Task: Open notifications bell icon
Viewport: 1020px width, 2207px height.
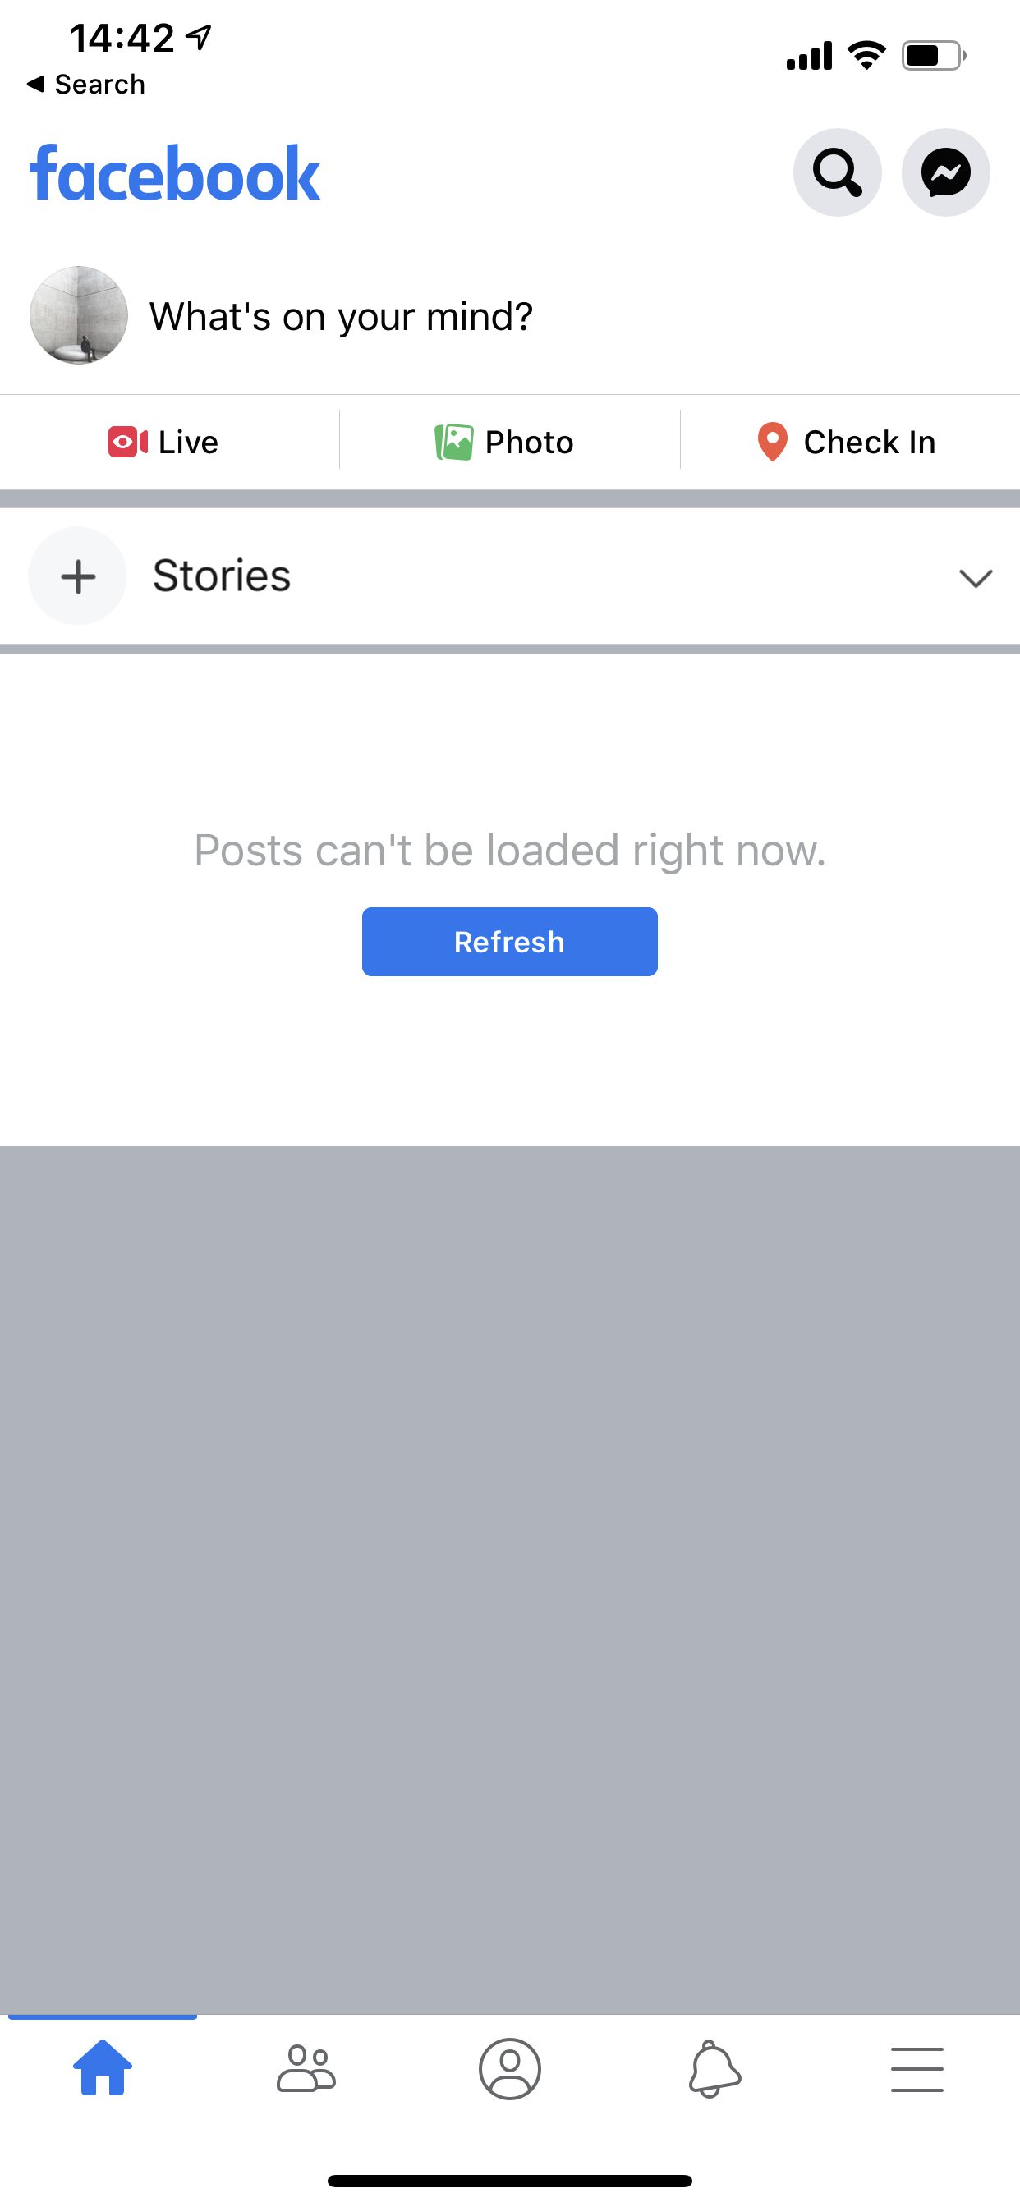Action: [x=713, y=2069]
